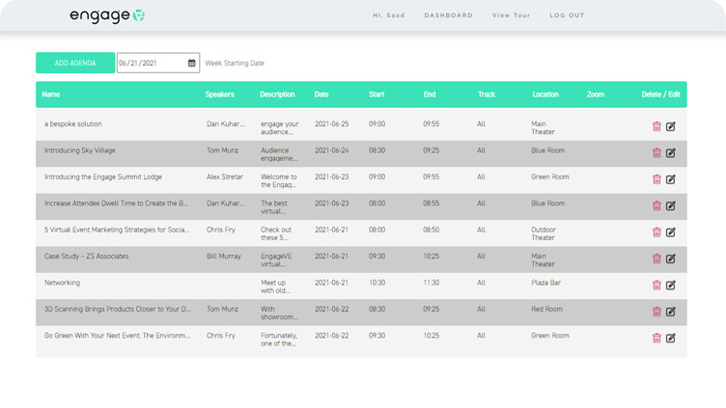Select the 'Introducing Sky Village' name cell

(80, 150)
